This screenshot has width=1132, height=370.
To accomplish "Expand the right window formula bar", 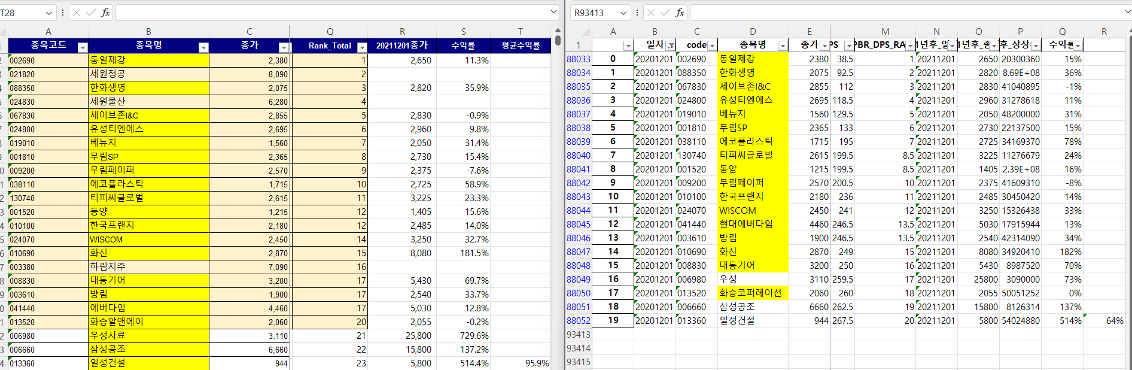I will [x=1127, y=12].
